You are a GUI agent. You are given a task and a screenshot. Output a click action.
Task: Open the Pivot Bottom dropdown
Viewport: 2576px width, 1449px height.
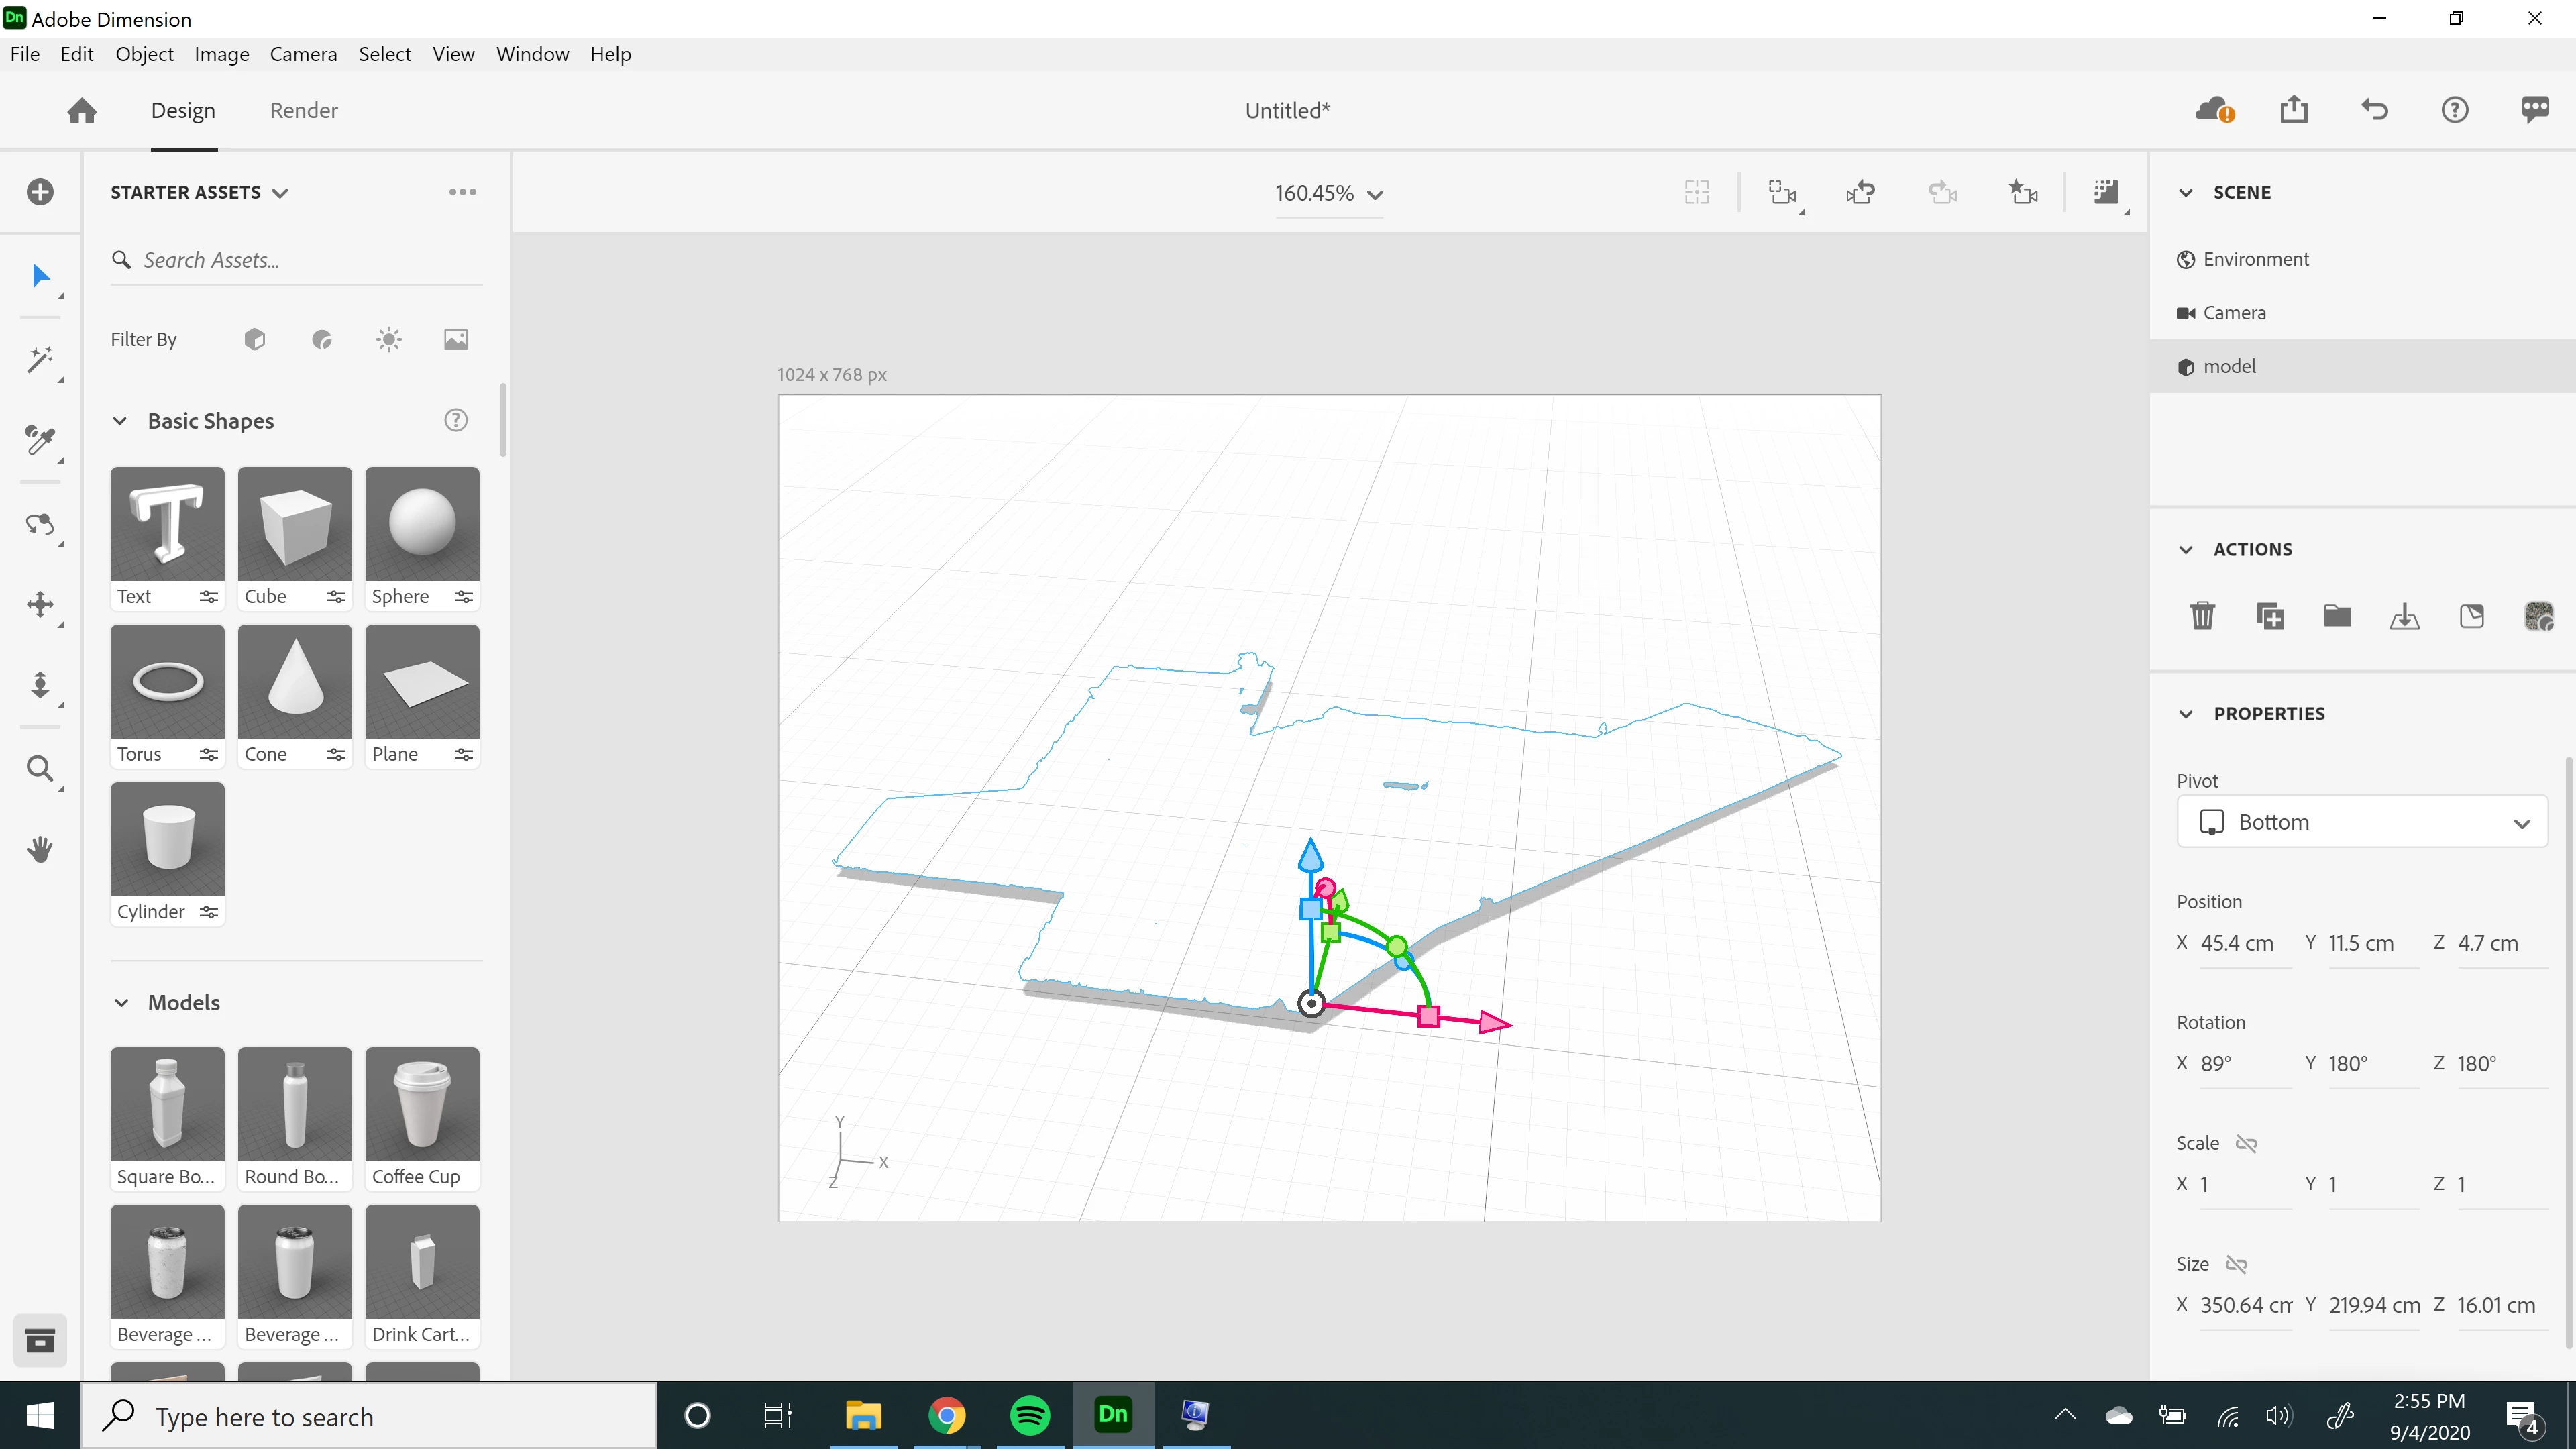click(2361, 822)
